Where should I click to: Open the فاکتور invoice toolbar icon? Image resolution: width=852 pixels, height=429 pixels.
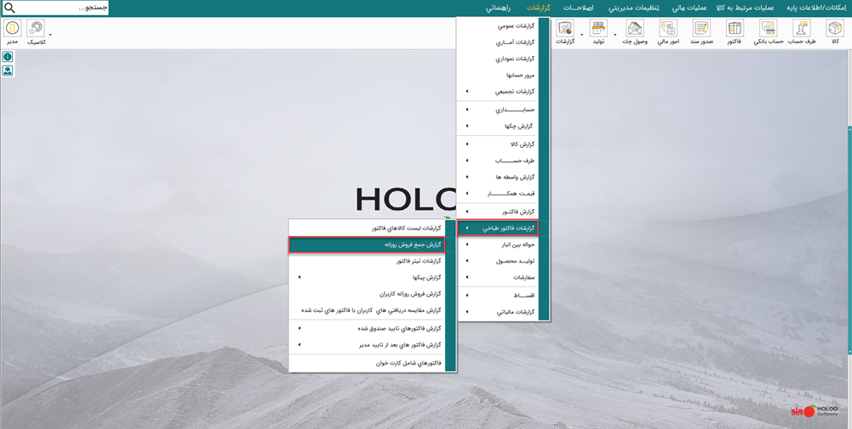(x=735, y=32)
